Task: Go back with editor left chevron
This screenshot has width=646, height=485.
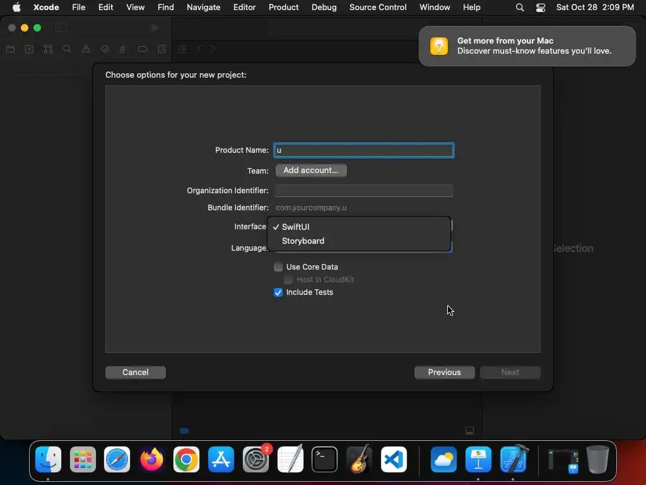Action: tap(200, 49)
